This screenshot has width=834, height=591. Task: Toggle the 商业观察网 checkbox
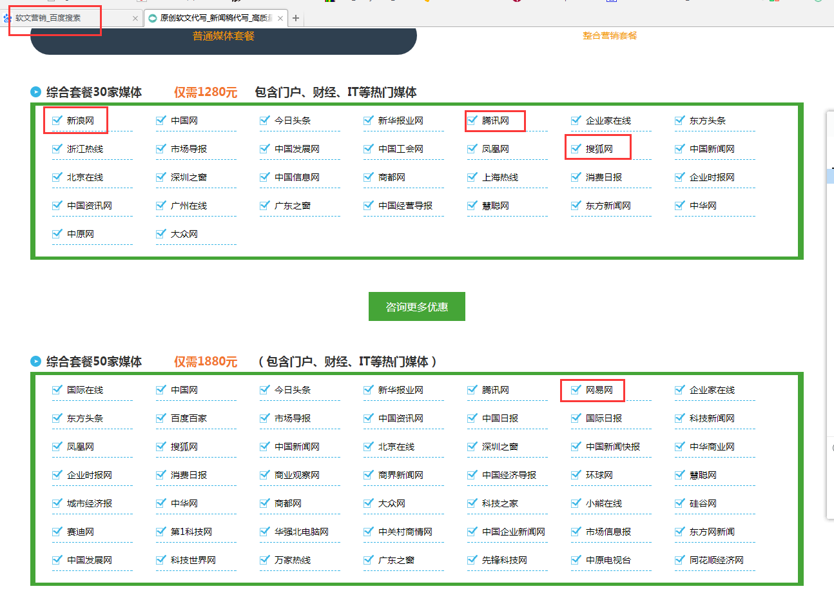point(265,474)
